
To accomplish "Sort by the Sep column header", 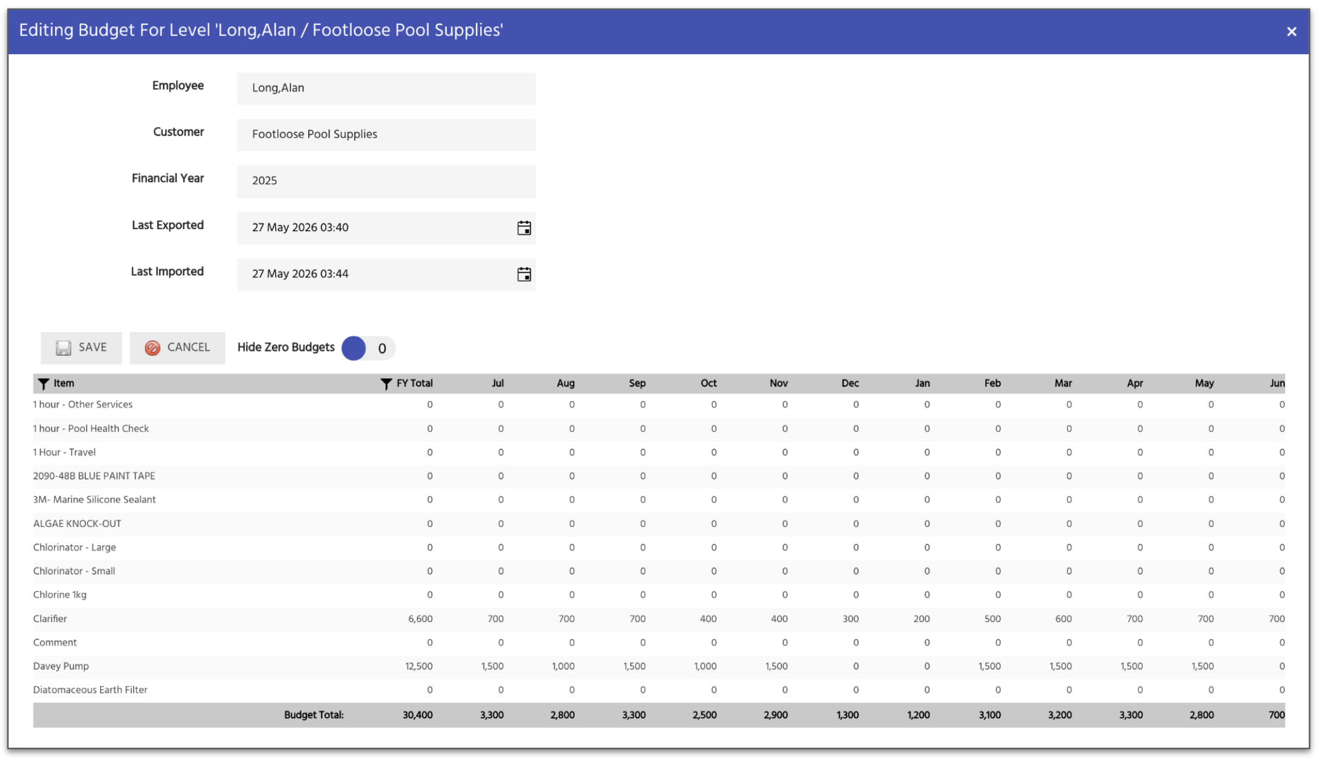I will pos(637,384).
